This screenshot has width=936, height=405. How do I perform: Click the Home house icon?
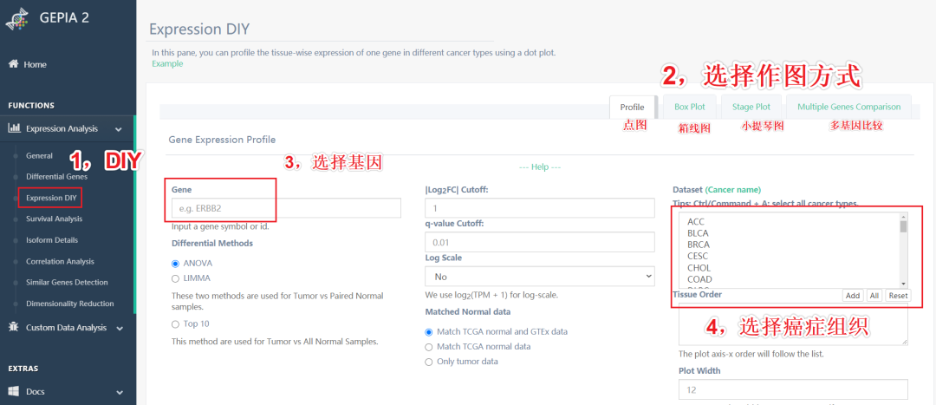click(x=13, y=64)
